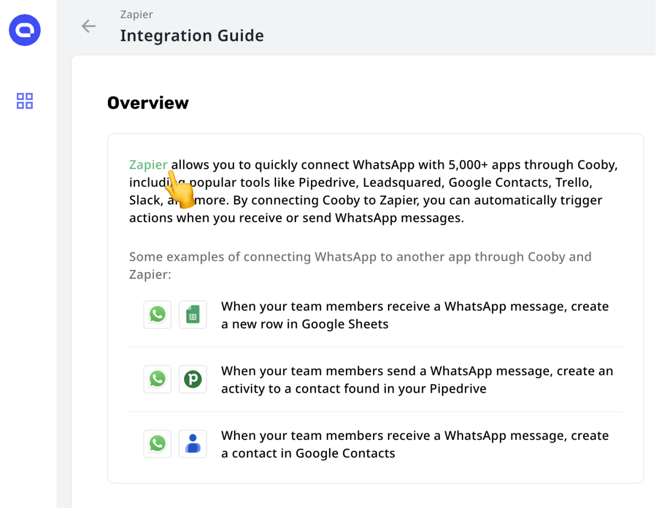Image resolution: width=656 pixels, height=508 pixels.
Task: Click WhatsApp icon in Pipedrive example row
Action: tap(158, 379)
